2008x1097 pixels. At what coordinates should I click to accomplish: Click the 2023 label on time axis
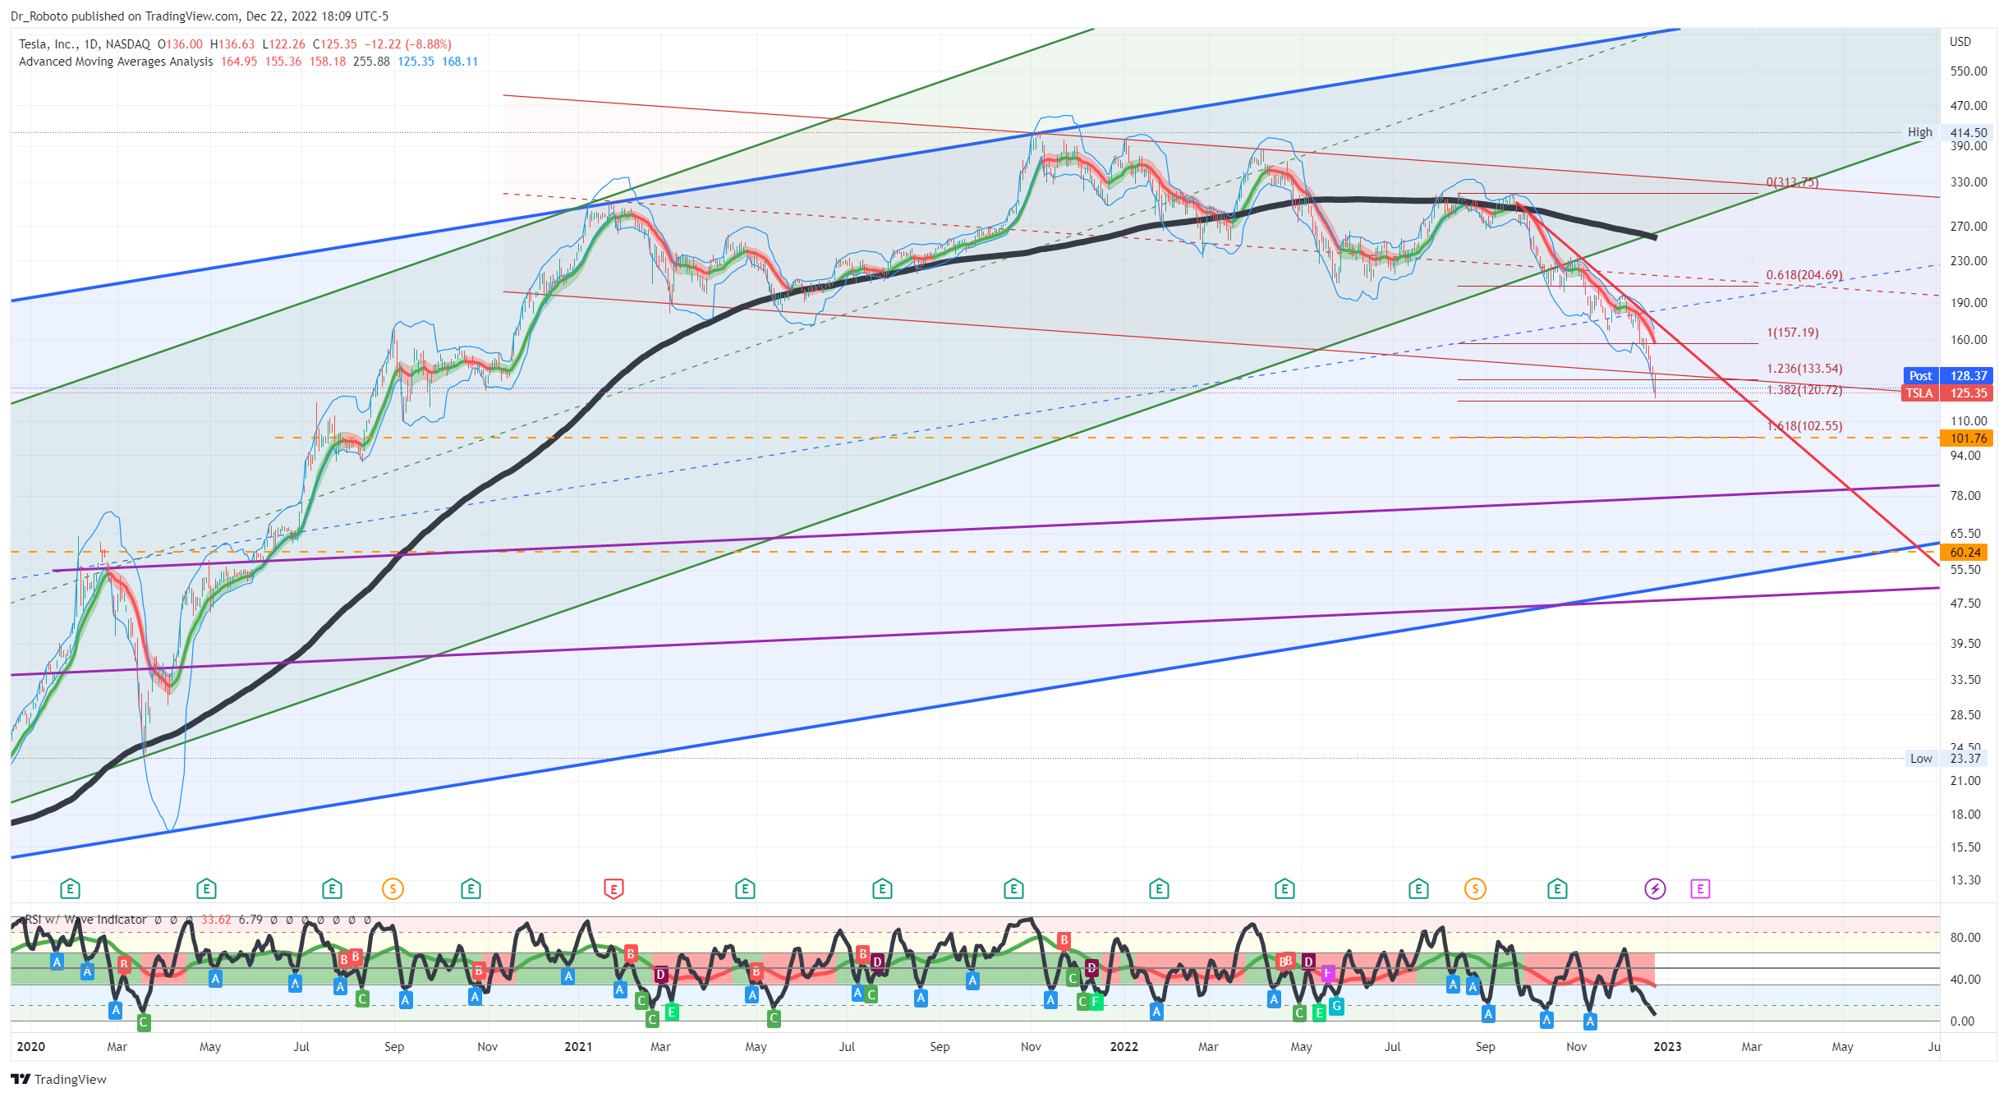[x=1667, y=1046]
